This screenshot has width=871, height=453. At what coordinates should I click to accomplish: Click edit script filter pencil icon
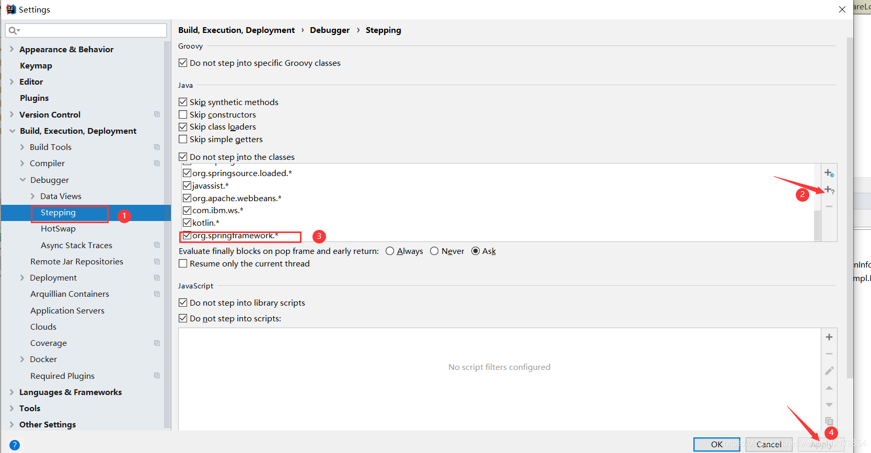829,371
